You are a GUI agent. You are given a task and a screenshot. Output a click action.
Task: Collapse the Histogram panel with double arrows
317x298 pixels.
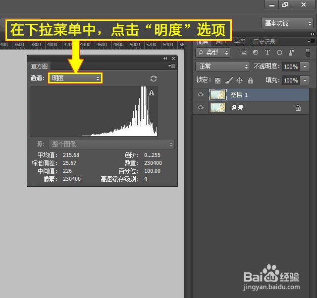pyautogui.click(x=165, y=59)
